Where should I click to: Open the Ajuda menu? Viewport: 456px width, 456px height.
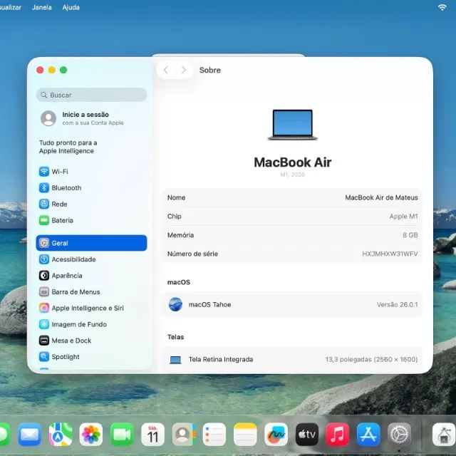point(71,7)
